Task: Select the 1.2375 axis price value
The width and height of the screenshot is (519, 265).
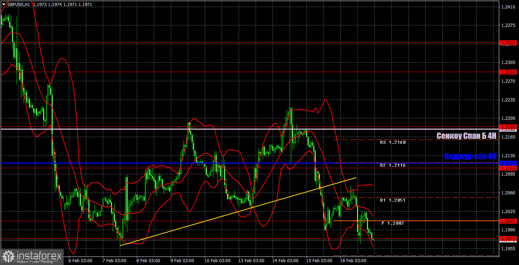Action: click(x=509, y=25)
